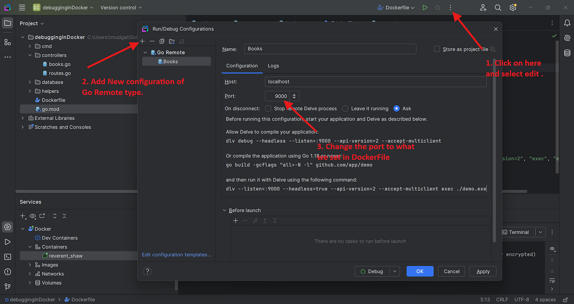Open the Help question mark button in dialog

[148, 271]
